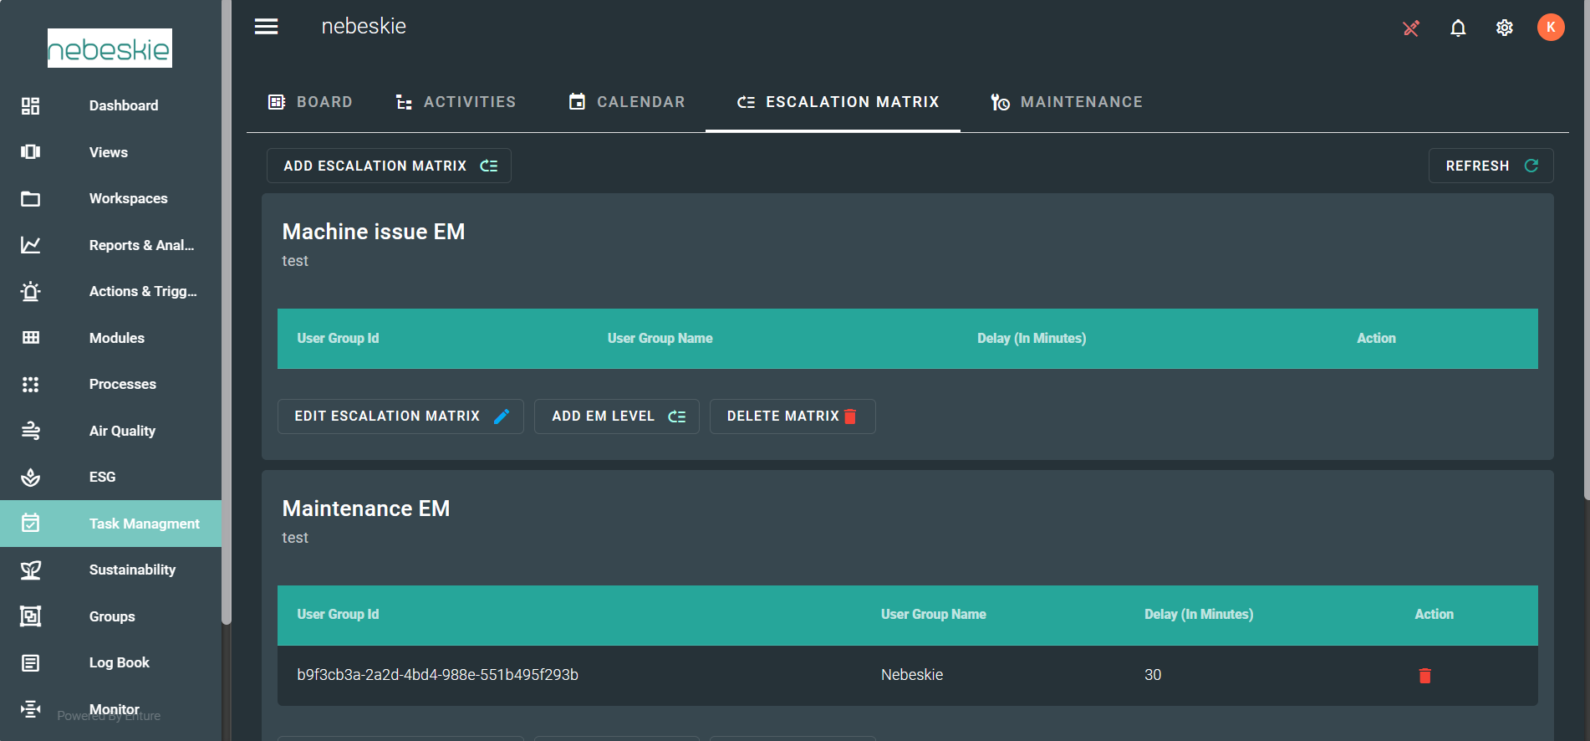Click Add EM Level button
Viewport: 1590px width, 741px height.
[617, 416]
